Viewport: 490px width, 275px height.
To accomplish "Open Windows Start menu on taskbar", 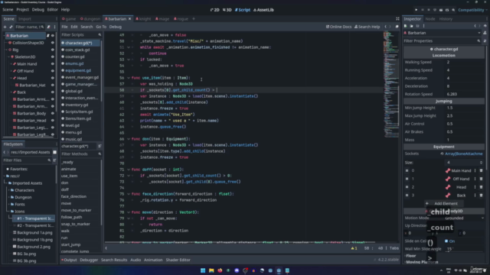I will (203, 270).
